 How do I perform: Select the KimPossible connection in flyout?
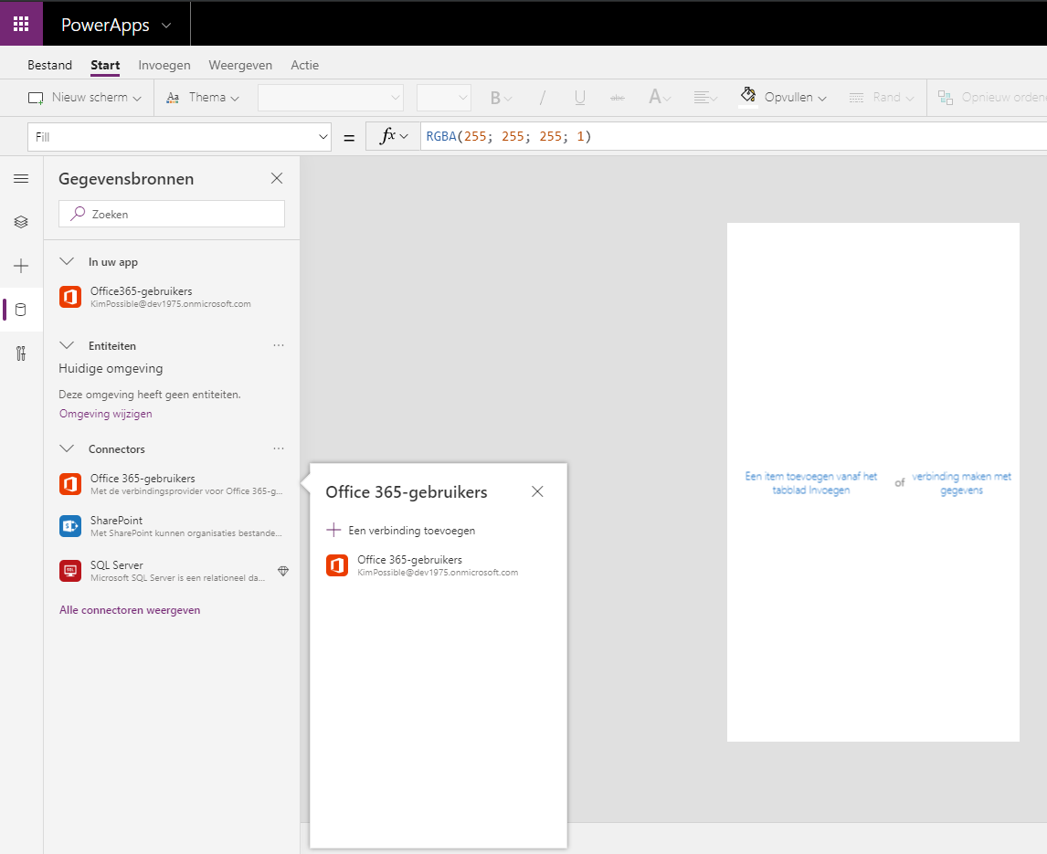[422, 564]
